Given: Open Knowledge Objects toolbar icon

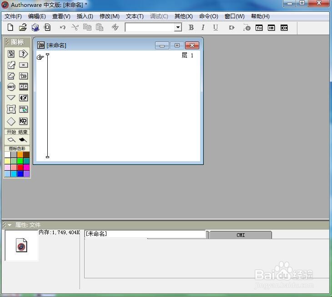Looking at the screenshot, I should (x=284, y=28).
